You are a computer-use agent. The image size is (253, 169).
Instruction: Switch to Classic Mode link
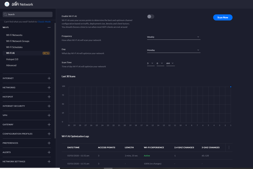44,22
